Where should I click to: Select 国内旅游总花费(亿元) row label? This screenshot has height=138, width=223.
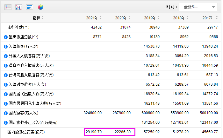24,132
